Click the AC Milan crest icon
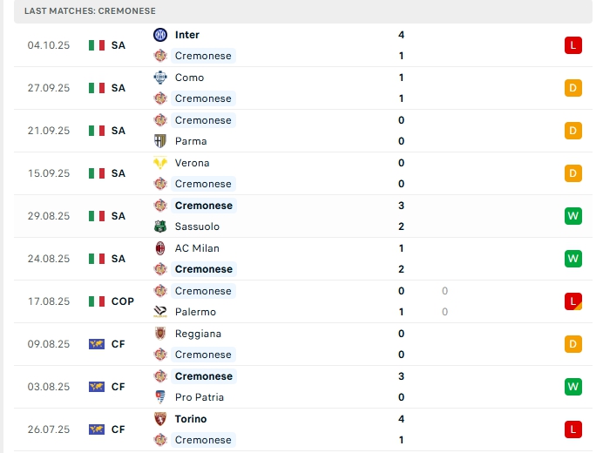 160,248
